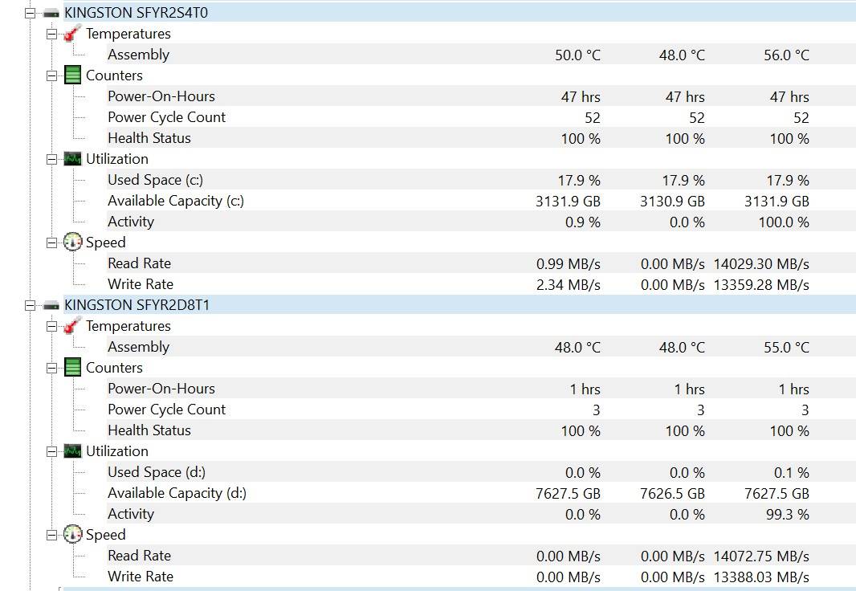Click the Utilization graph icon of the second drive
Viewport: 856px width, 591px height.
click(x=72, y=451)
